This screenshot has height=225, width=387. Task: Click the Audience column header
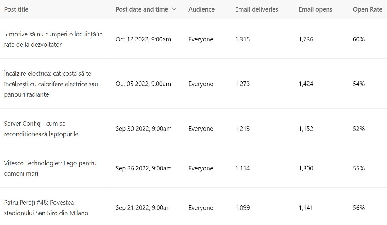tap(202, 9)
